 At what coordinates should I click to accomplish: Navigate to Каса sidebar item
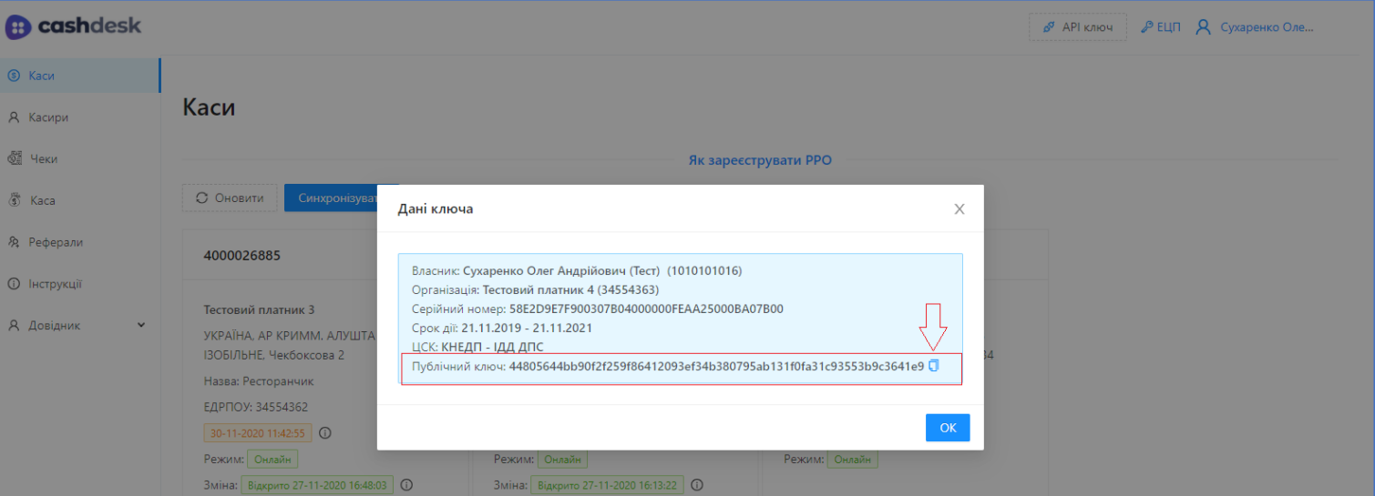point(42,200)
